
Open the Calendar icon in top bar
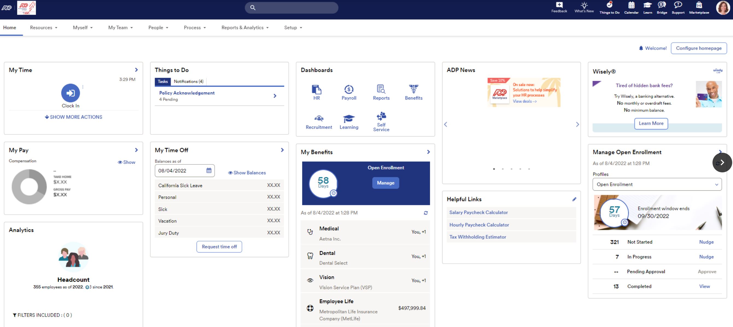click(x=631, y=8)
